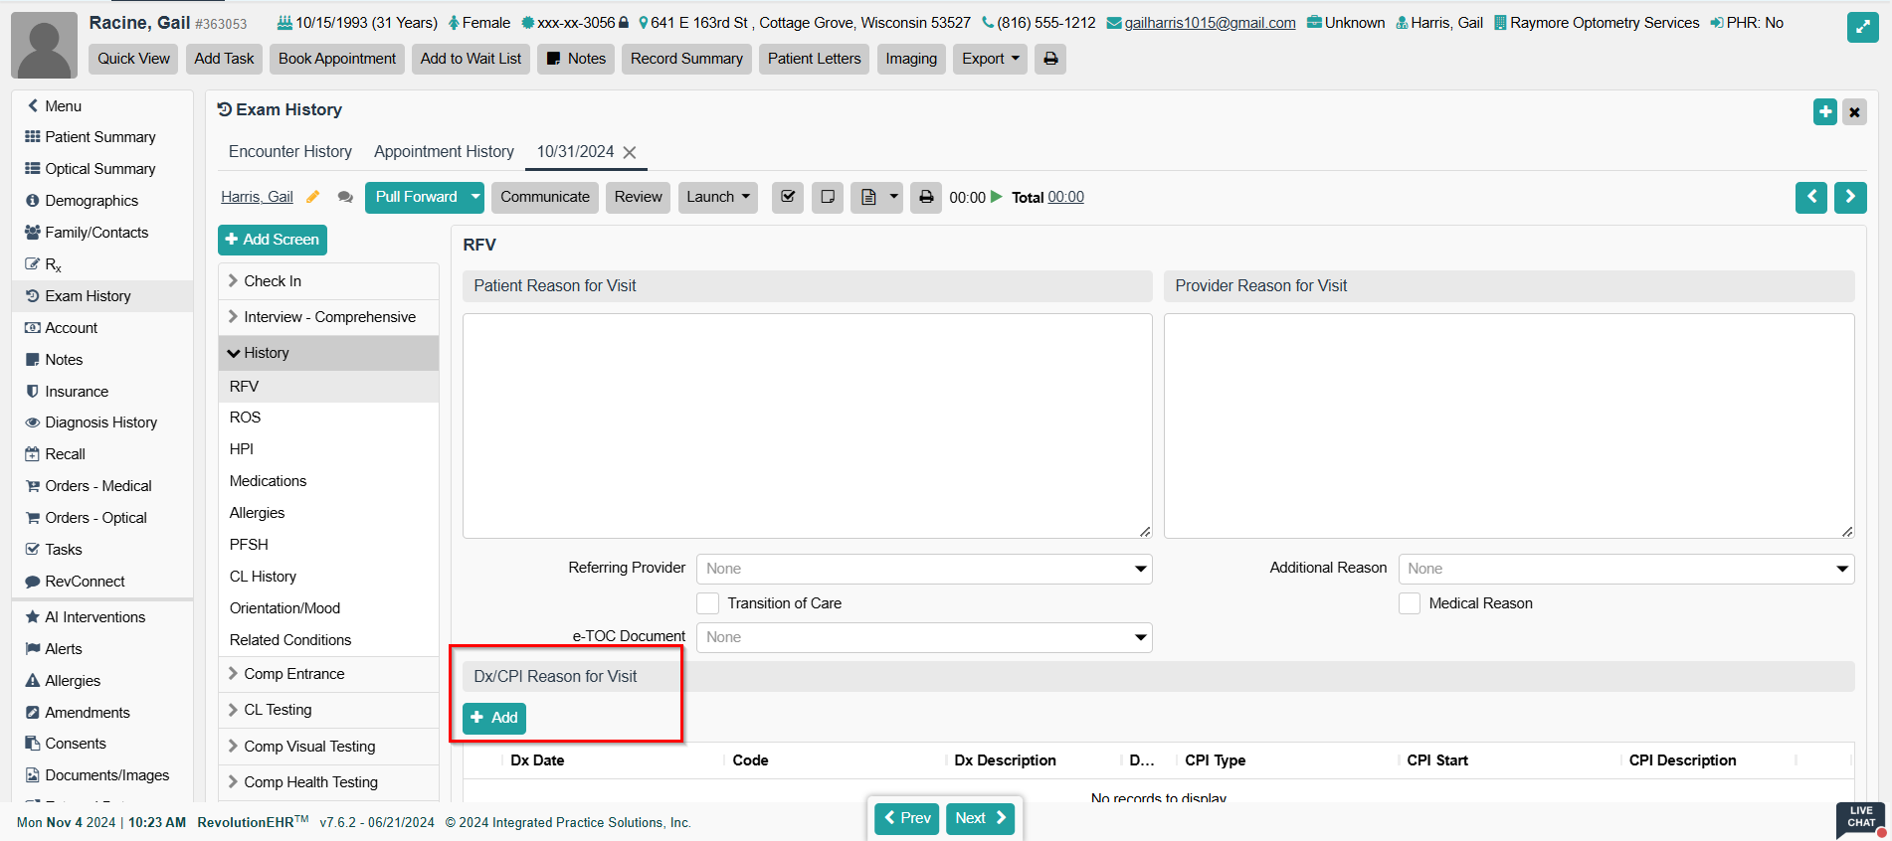Click the printer icon in the exam toolbar
This screenshot has height=841, width=1892.
926,197
